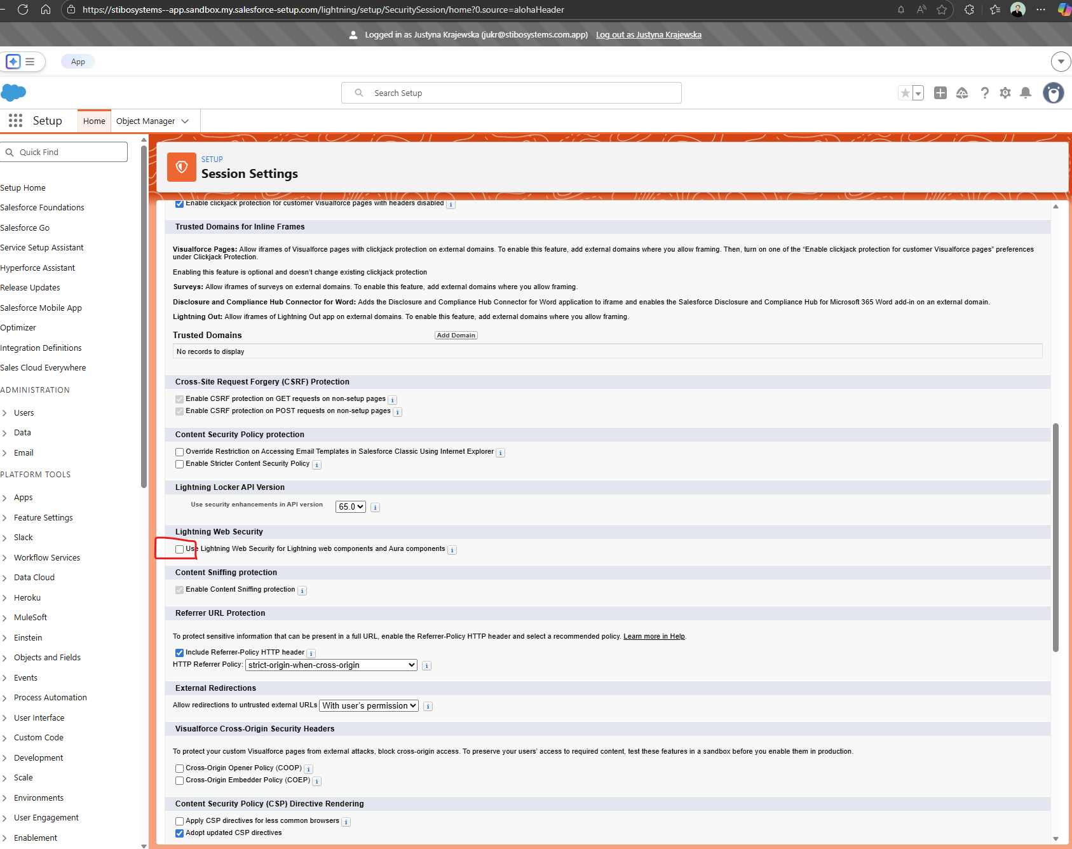Open the user profile avatar
1072x849 pixels.
pos(1053,93)
